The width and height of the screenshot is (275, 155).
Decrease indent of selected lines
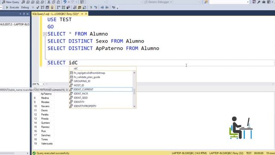tap(102, 7)
